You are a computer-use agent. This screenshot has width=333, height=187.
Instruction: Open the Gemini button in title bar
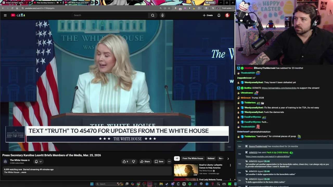[x=210, y=3]
